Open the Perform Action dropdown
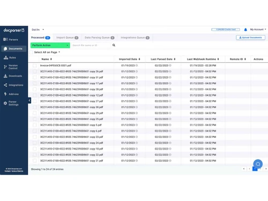This screenshot has height=201, width=268. 50,46
